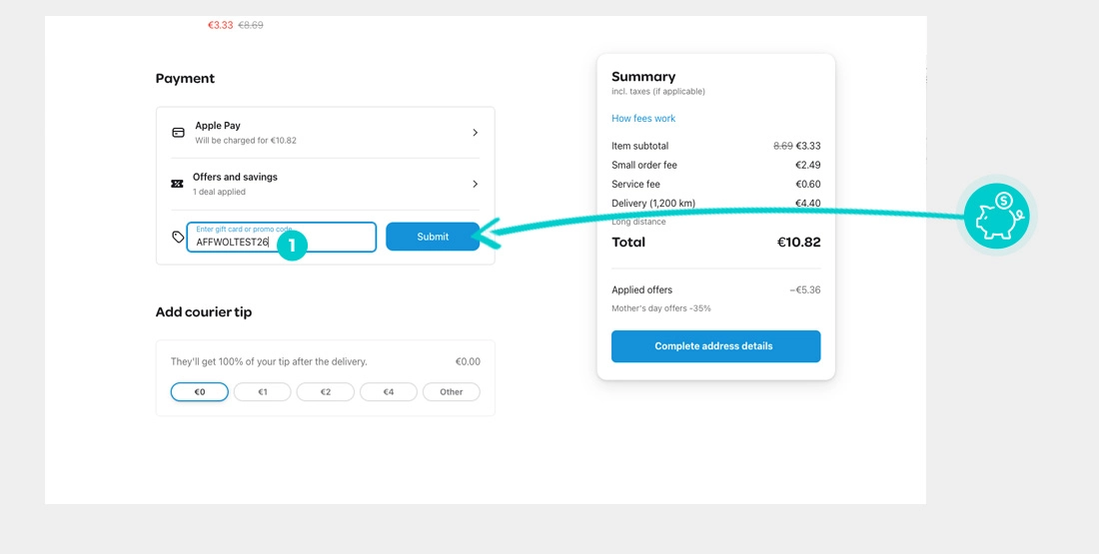The width and height of the screenshot is (1099, 554).
Task: Click the Small order fee €2.49 value
Action: [x=807, y=166]
